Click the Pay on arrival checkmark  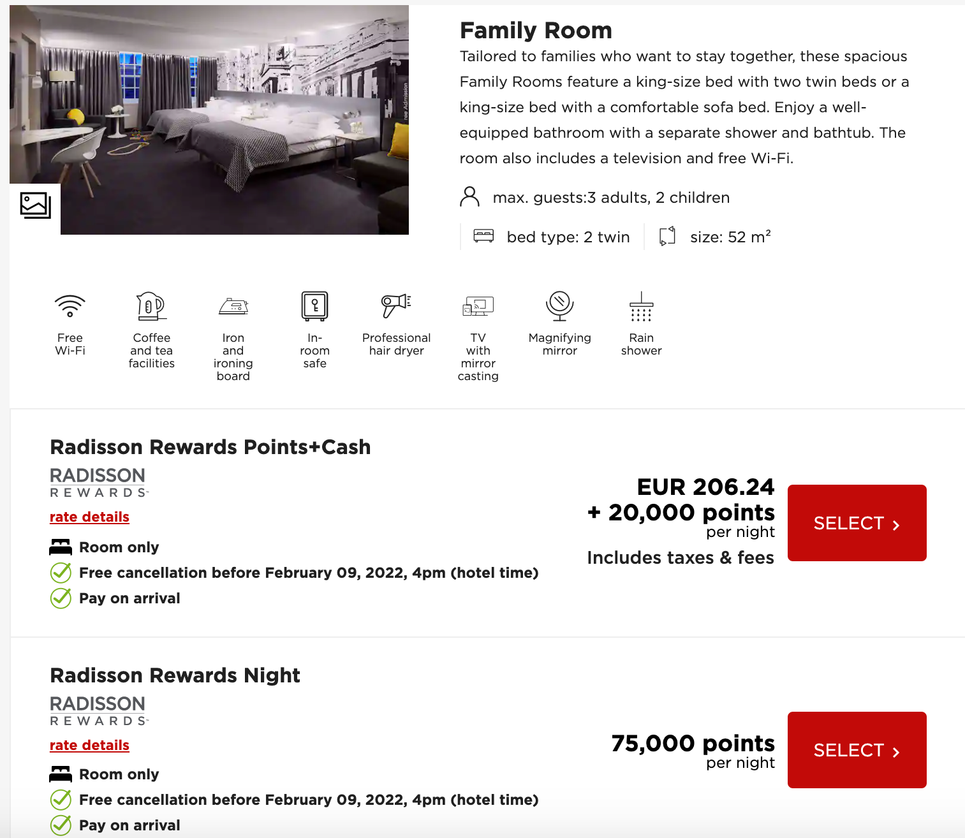pos(60,598)
